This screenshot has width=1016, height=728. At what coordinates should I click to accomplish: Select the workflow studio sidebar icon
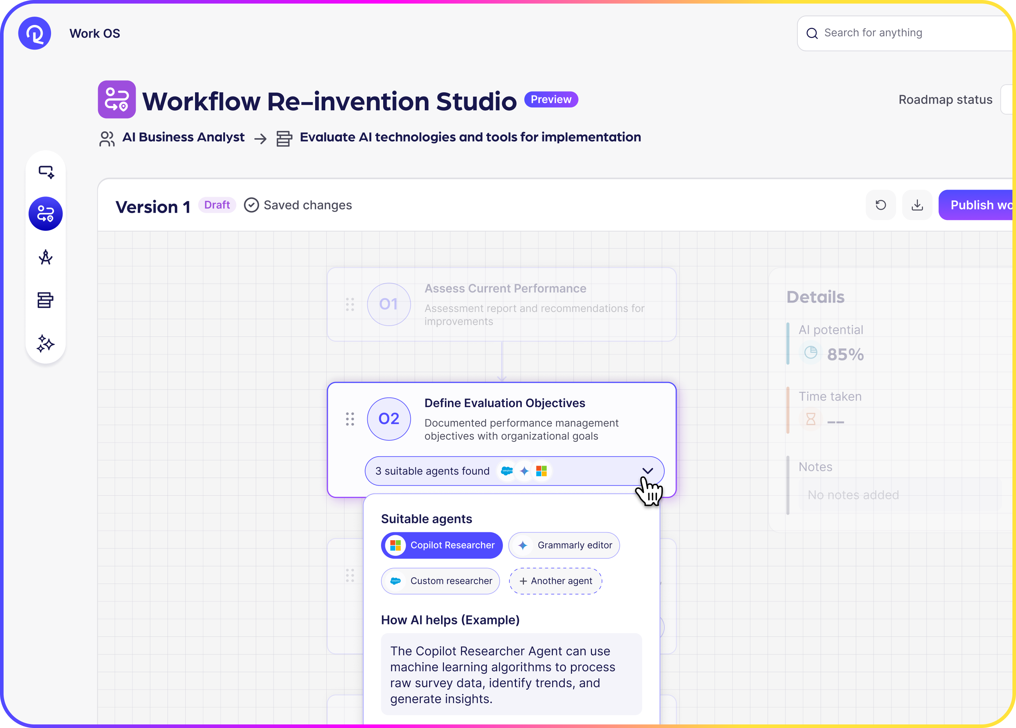click(46, 214)
